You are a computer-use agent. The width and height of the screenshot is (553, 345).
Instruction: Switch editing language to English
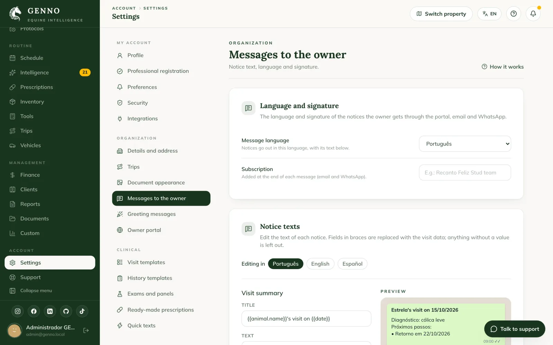pos(320,264)
